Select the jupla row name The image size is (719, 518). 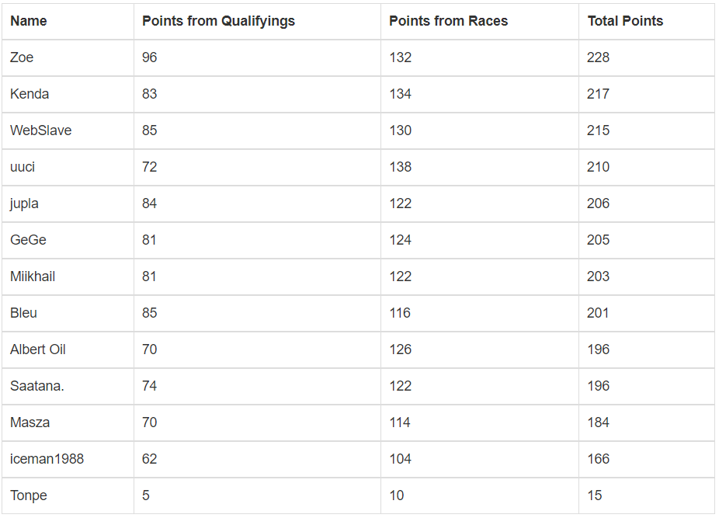[x=24, y=203]
